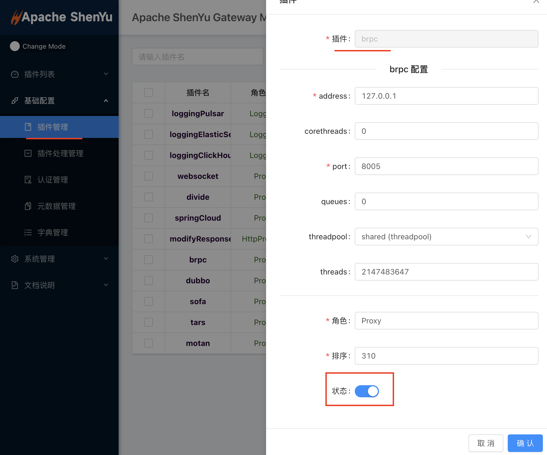This screenshot has width=547, height=455.
Task: Toggle the 状态 switch off
Action: click(367, 391)
